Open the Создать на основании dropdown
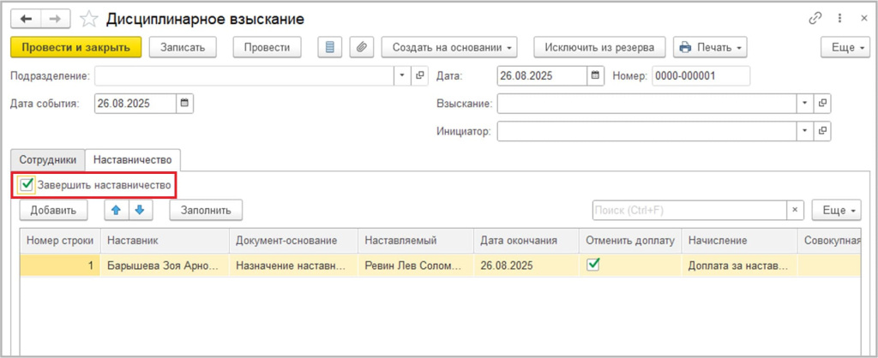Viewport: 878px width, 358px height. (x=453, y=47)
